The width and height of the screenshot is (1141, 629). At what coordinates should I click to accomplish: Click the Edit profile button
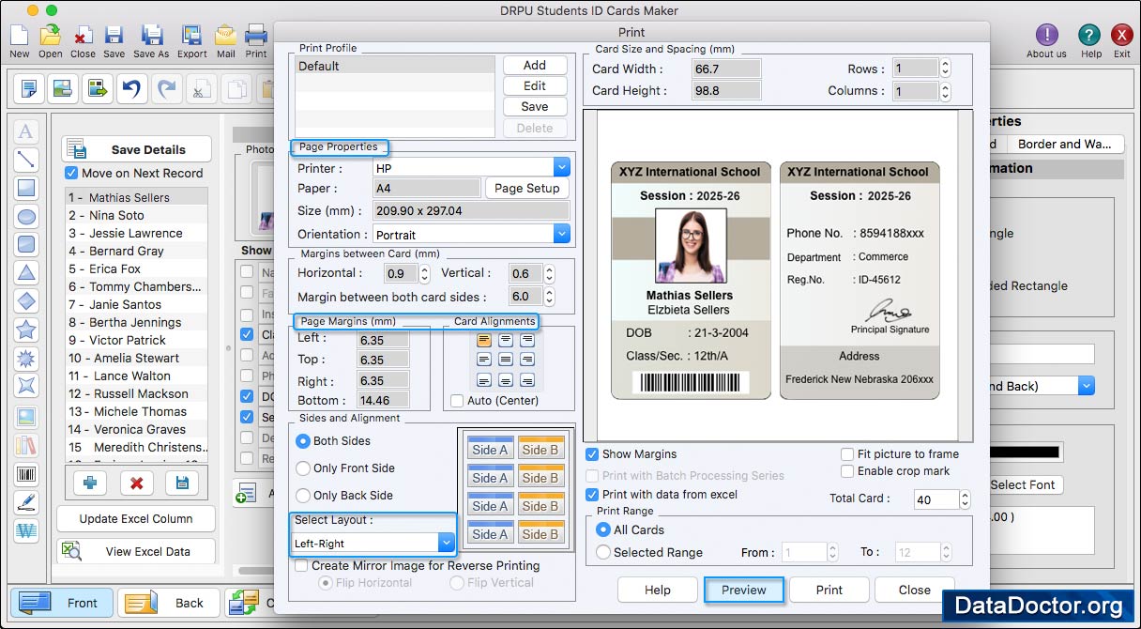[x=535, y=85]
